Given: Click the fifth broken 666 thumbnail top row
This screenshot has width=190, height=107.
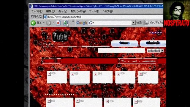Looking at the screenshot, I should point(148,77).
